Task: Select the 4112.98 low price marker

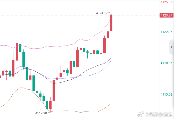Action: 41,113
